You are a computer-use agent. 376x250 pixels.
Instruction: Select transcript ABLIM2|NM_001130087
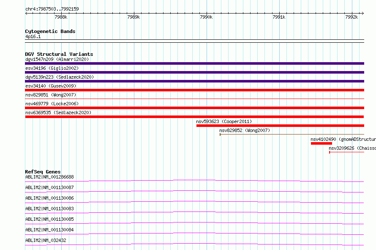49,187
